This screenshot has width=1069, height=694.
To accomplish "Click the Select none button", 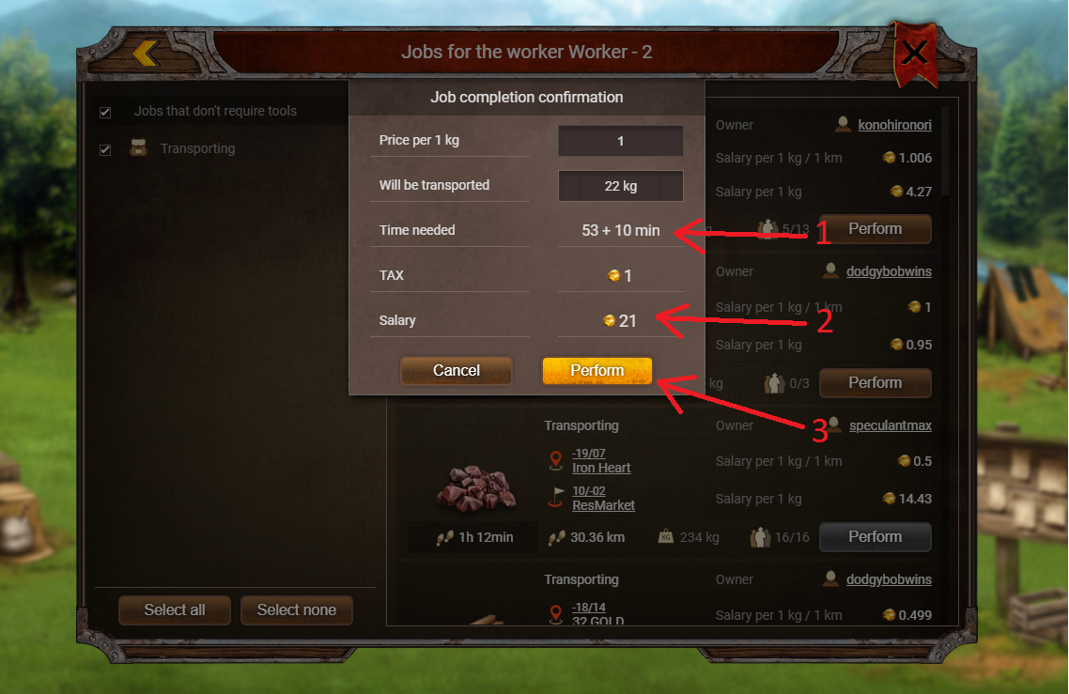I will point(297,610).
